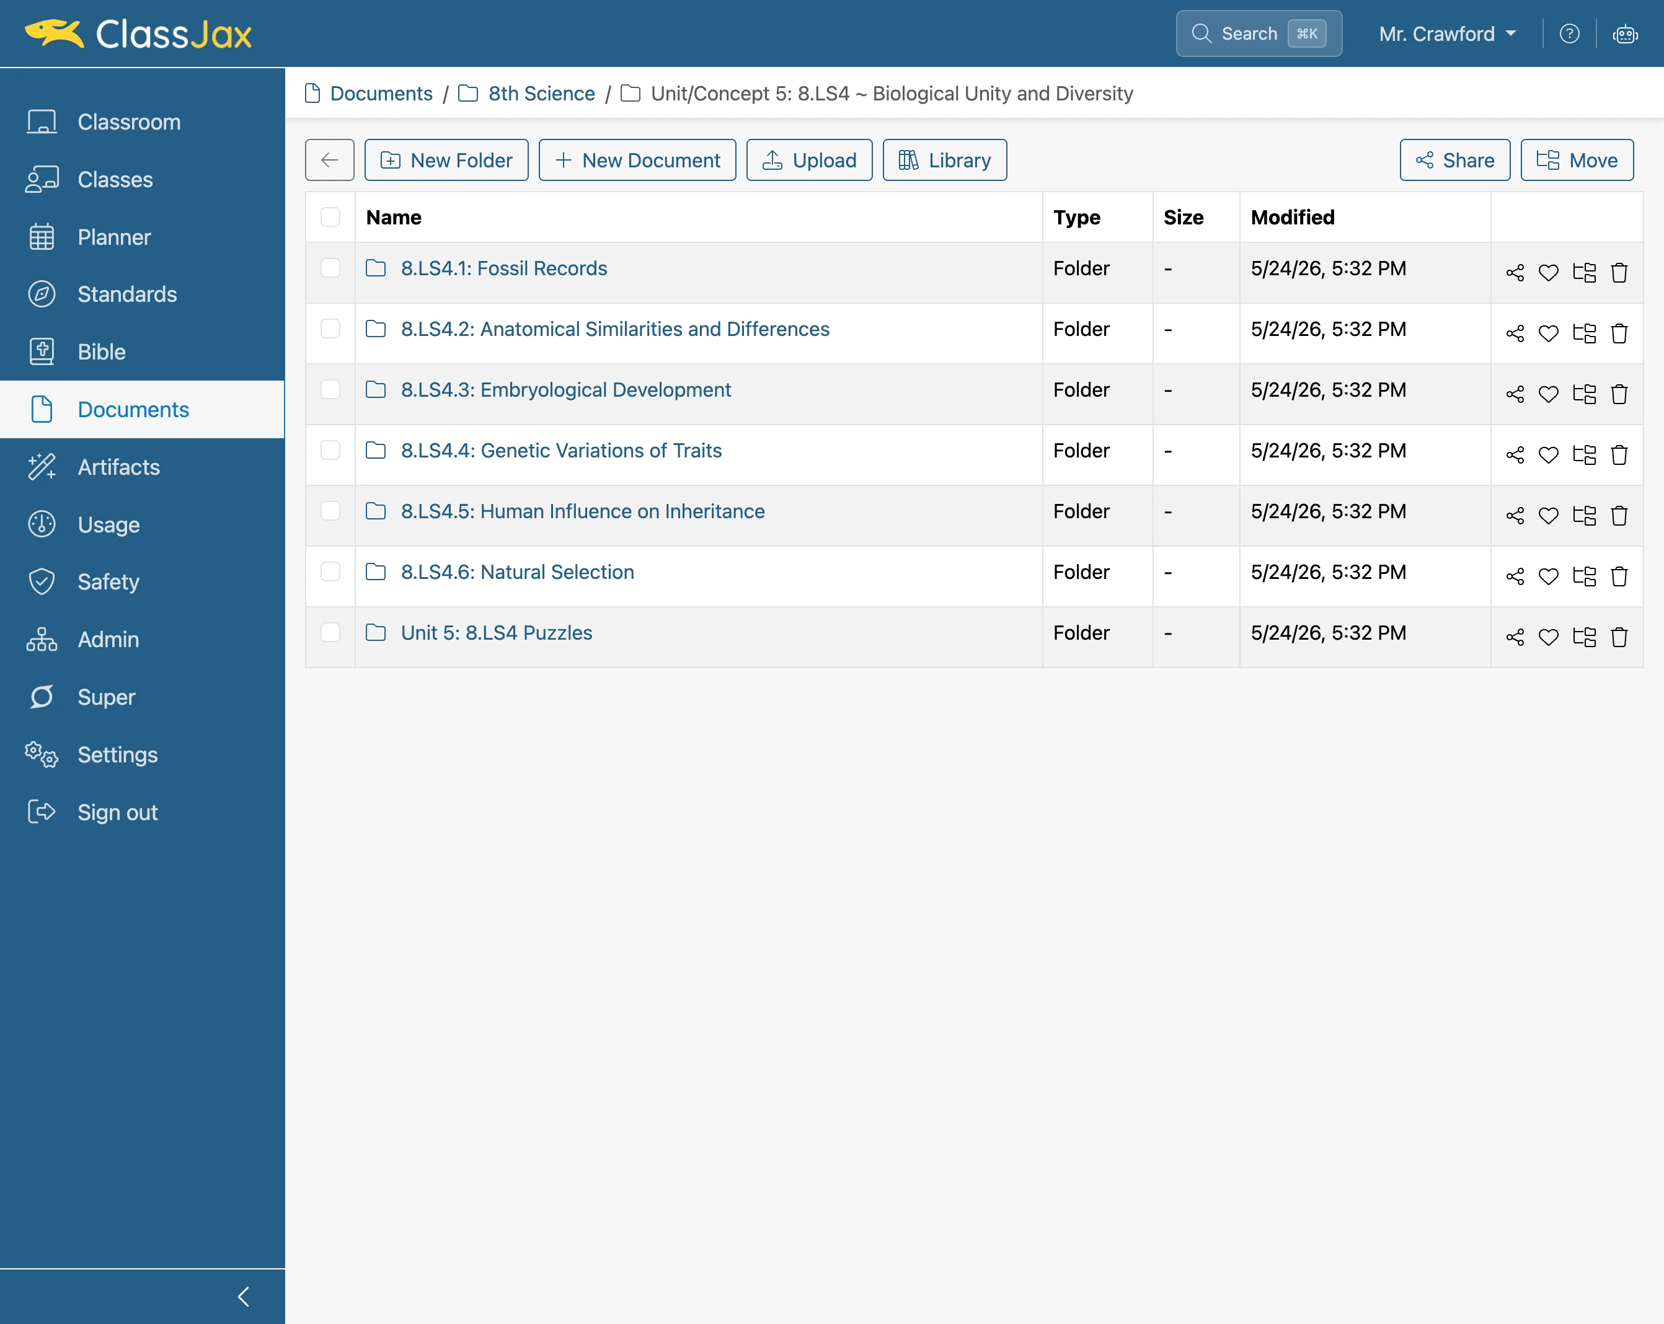Open Bible in the sidebar
The image size is (1664, 1324).
tap(143, 352)
